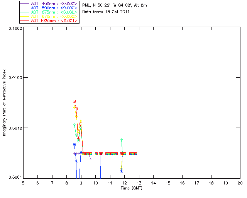
Task: Click the lowest blue asterisk near 12 GMT
Action: (x=121, y=171)
